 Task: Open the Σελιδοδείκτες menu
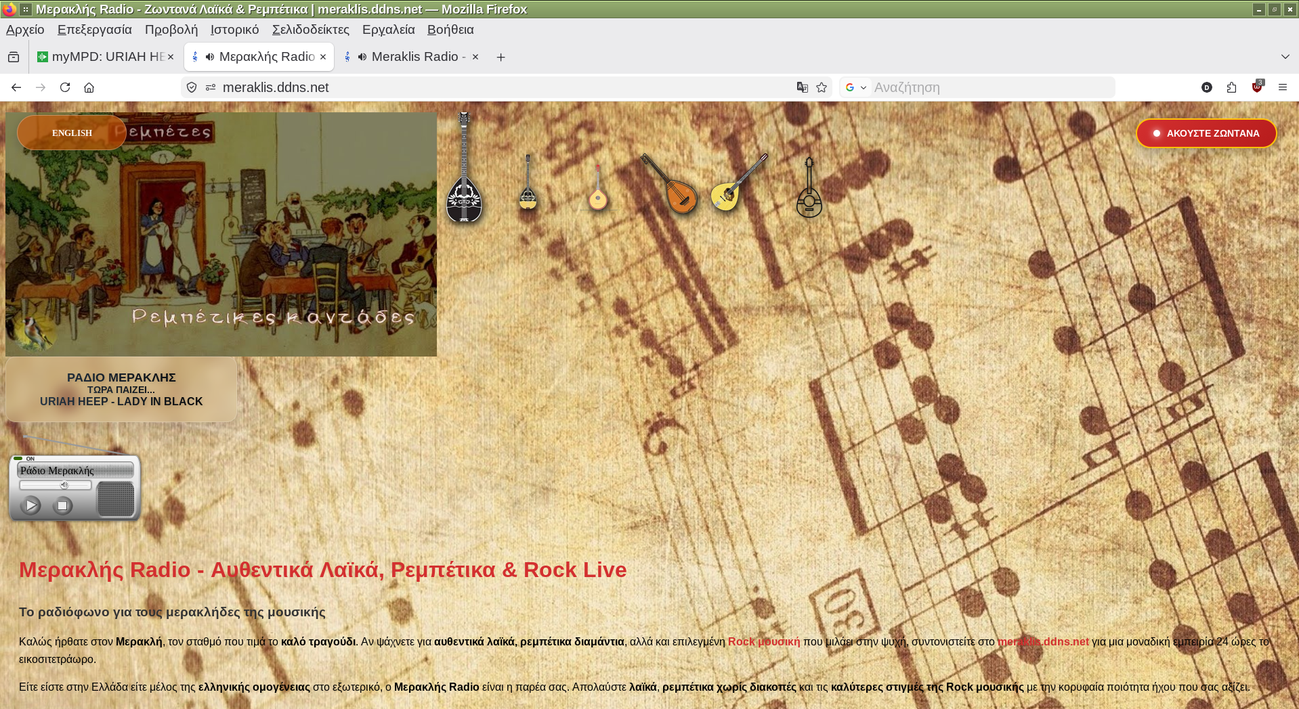tap(310, 30)
